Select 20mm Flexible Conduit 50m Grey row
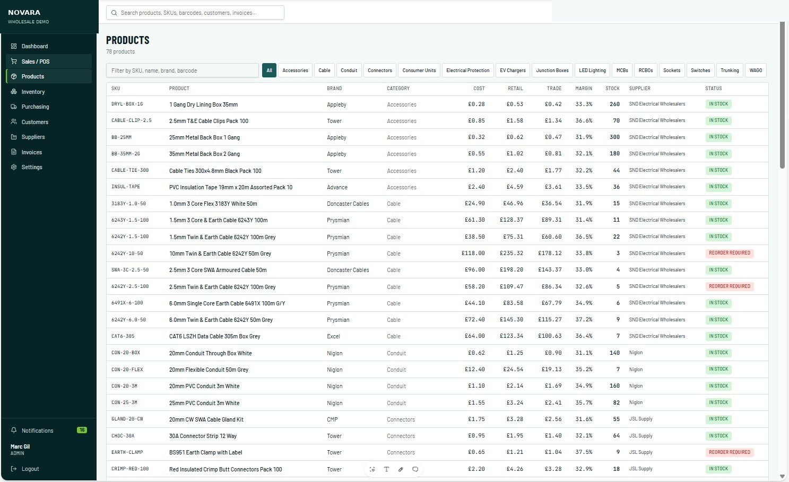This screenshot has width=789, height=482. tap(437, 370)
